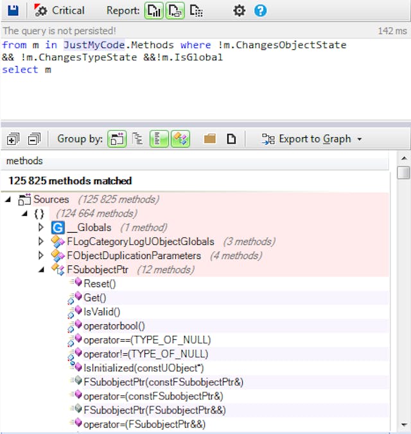Click the blank document icon in toolbar
The height and width of the screenshot is (434, 411).
pos(232,138)
